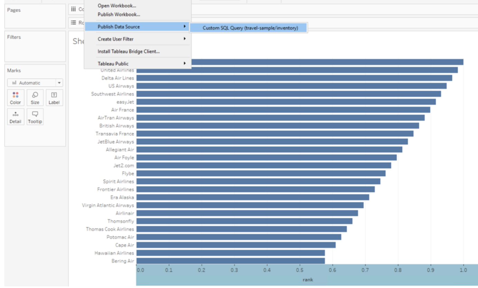The width and height of the screenshot is (478, 288).
Task: Select the Hawaiian Airlines label
Action: click(x=114, y=253)
